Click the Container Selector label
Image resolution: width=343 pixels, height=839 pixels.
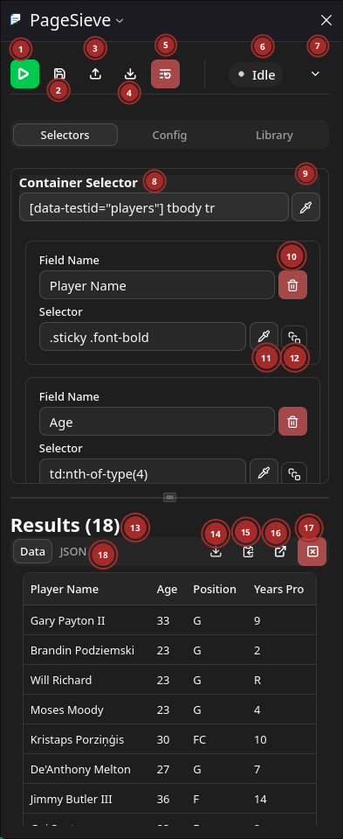click(79, 183)
